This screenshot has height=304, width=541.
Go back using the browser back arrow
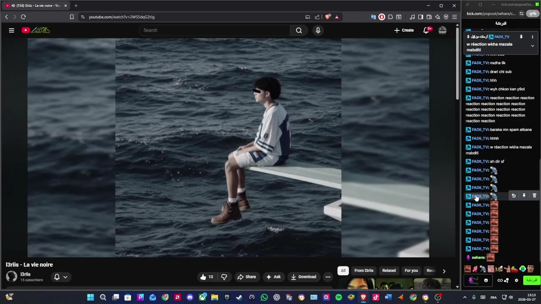(x=6, y=17)
